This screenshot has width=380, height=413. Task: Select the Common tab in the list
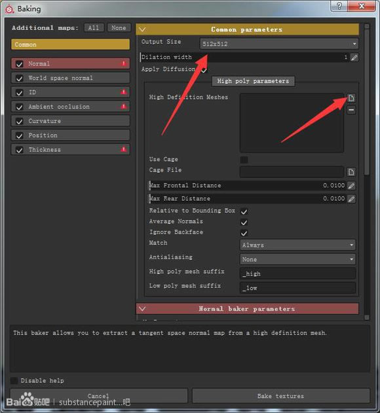click(x=70, y=45)
